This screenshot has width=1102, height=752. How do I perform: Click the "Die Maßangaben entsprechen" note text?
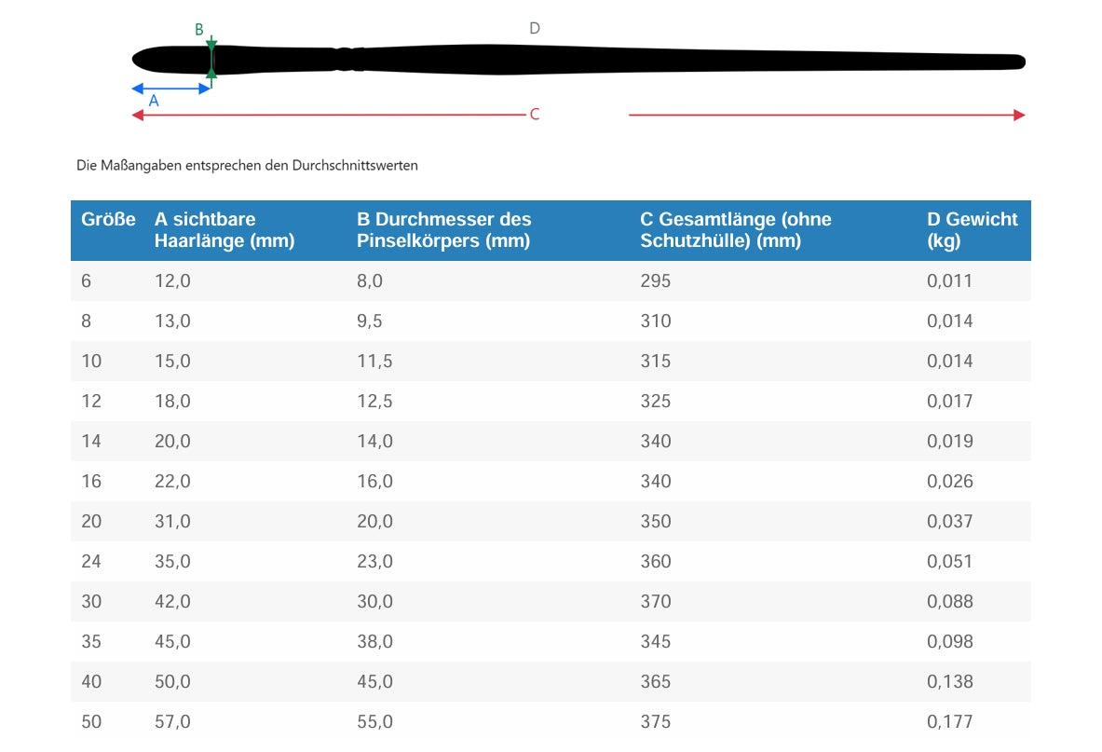click(x=247, y=166)
